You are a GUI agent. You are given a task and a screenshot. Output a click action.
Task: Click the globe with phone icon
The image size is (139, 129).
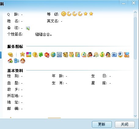84,55
